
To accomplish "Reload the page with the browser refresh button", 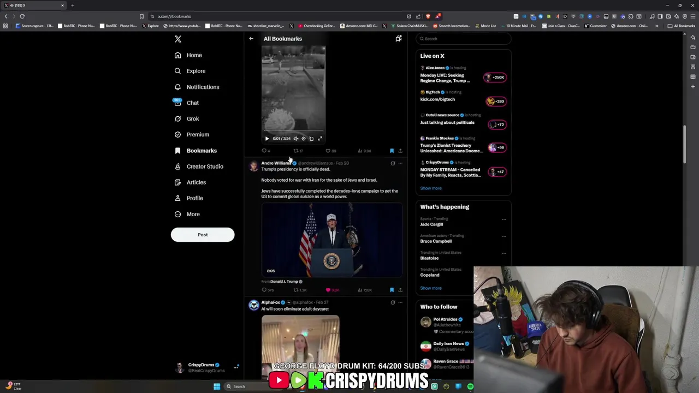I will (22, 16).
